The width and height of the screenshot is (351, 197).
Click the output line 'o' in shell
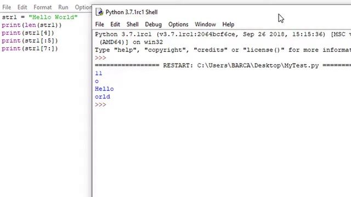(x=97, y=82)
